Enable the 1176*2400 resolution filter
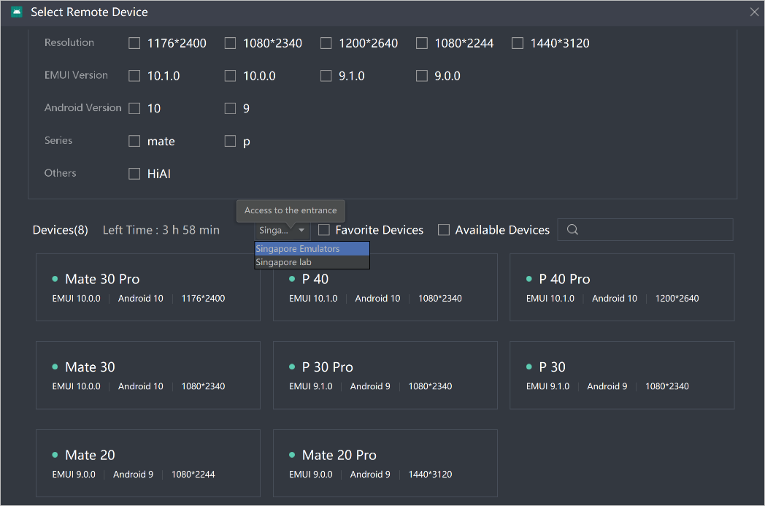This screenshot has width=765, height=506. pos(134,42)
